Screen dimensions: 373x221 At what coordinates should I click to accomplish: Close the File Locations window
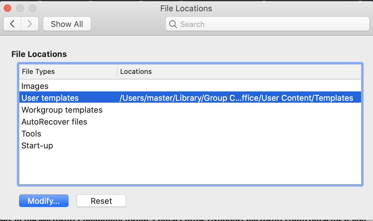[8, 8]
